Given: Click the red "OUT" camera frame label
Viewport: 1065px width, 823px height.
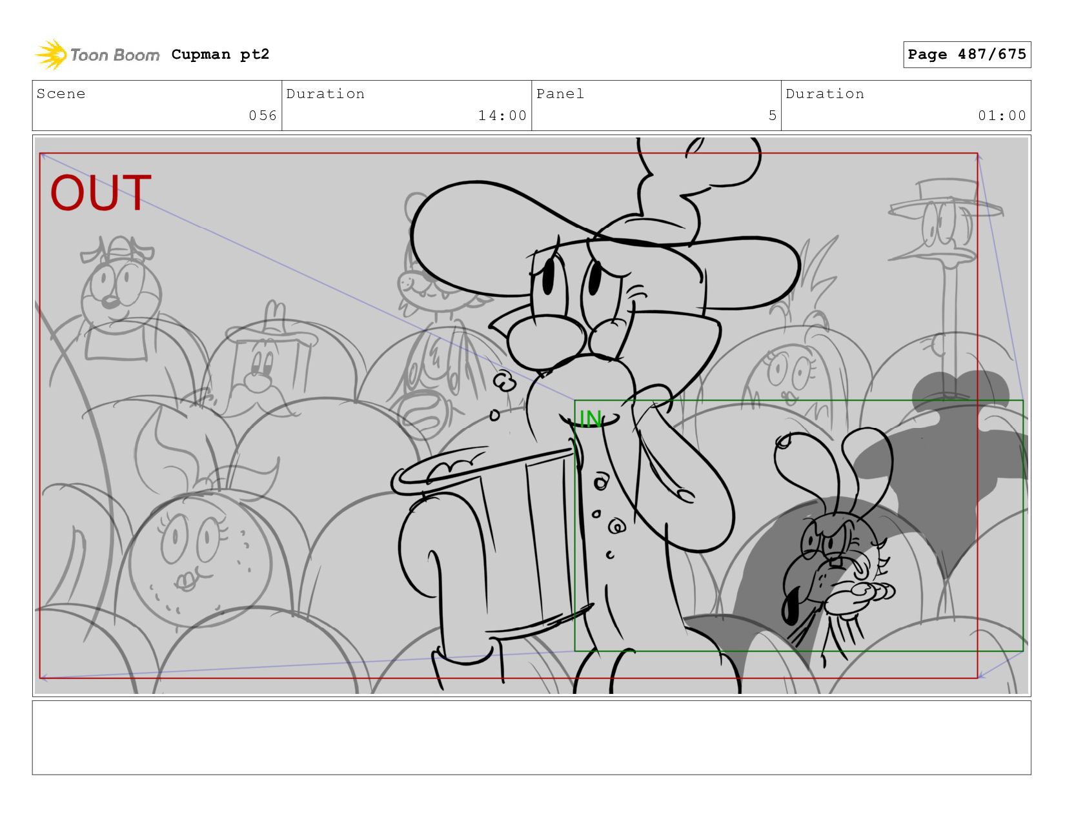Looking at the screenshot, I should pyautogui.click(x=101, y=193).
